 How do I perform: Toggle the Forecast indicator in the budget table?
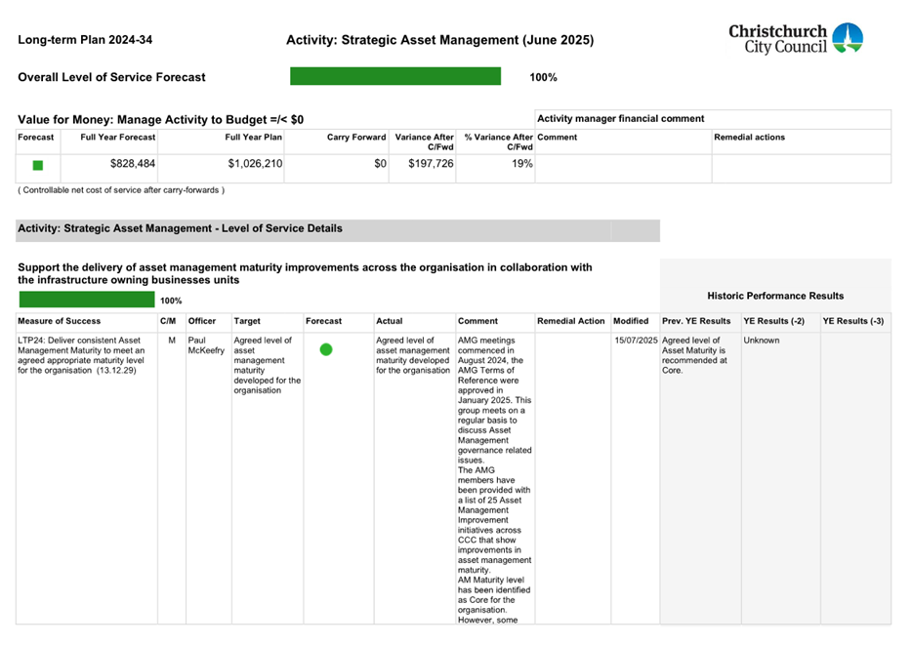36,165
